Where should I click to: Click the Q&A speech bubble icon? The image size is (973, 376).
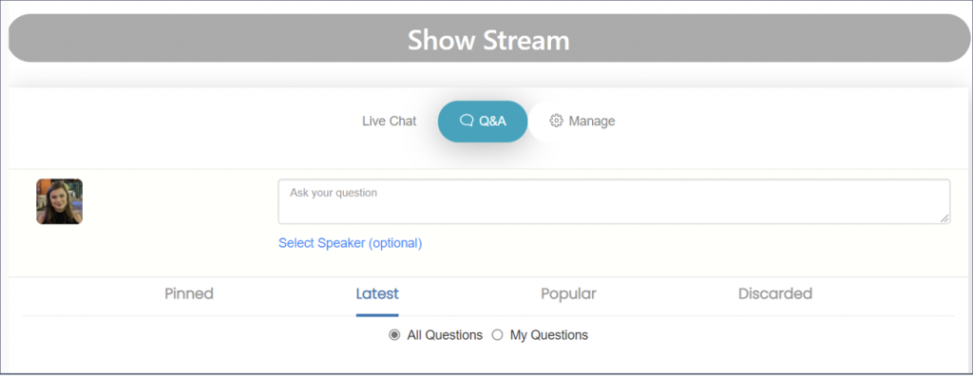click(x=467, y=121)
